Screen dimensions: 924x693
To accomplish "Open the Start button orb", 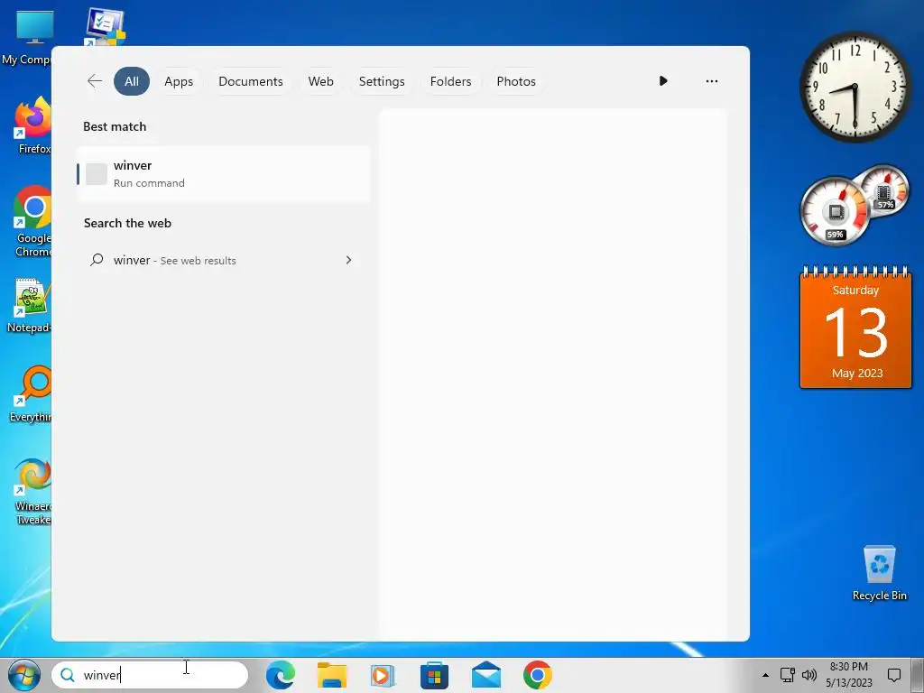I will click(24, 675).
